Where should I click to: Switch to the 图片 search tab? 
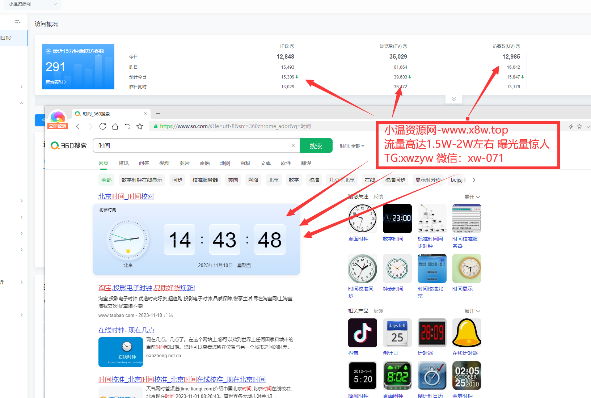[185, 164]
